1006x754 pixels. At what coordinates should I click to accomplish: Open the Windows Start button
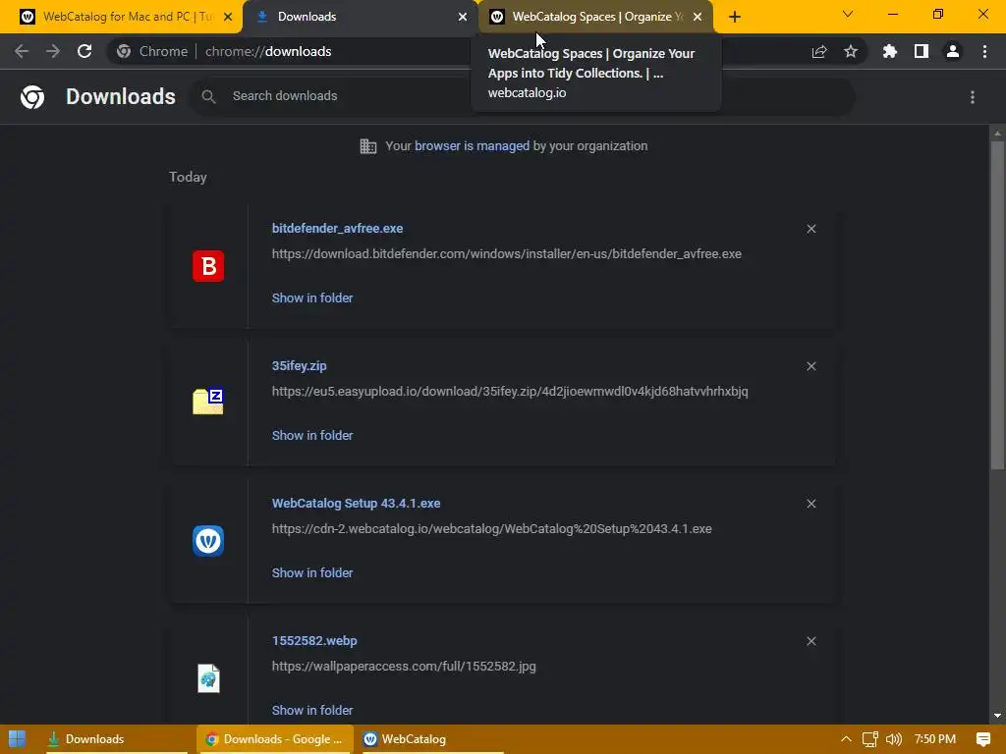[x=17, y=739]
